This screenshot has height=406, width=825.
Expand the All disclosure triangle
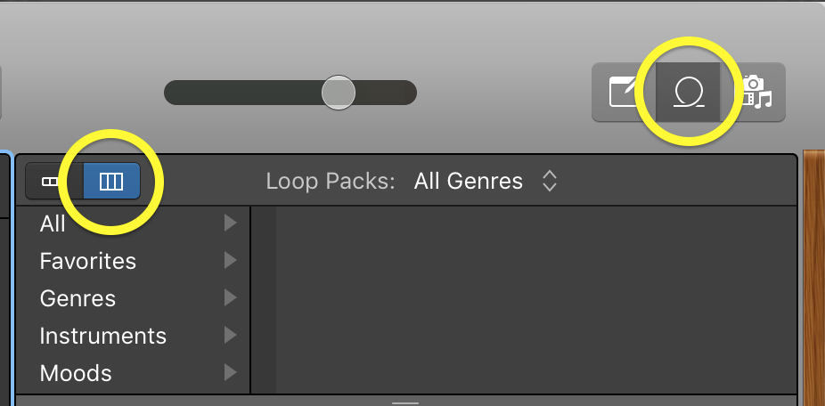(230, 223)
